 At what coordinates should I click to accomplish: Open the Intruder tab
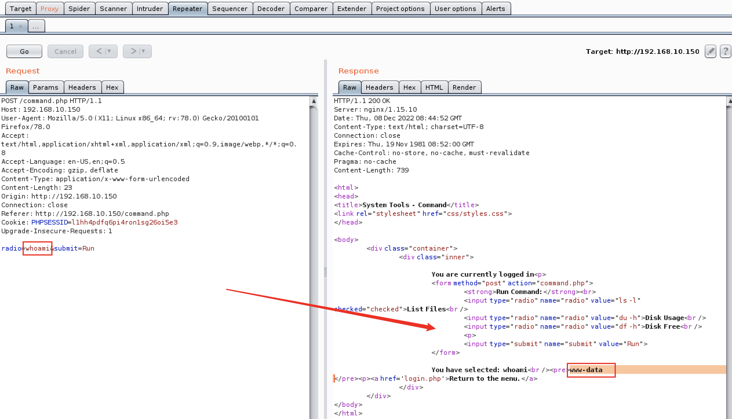(x=150, y=9)
